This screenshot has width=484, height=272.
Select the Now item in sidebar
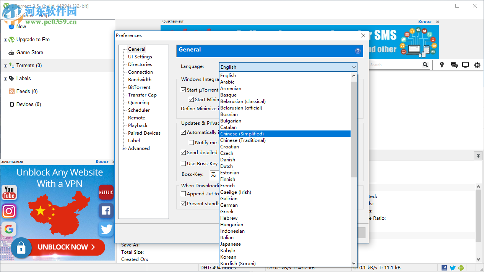click(x=21, y=27)
